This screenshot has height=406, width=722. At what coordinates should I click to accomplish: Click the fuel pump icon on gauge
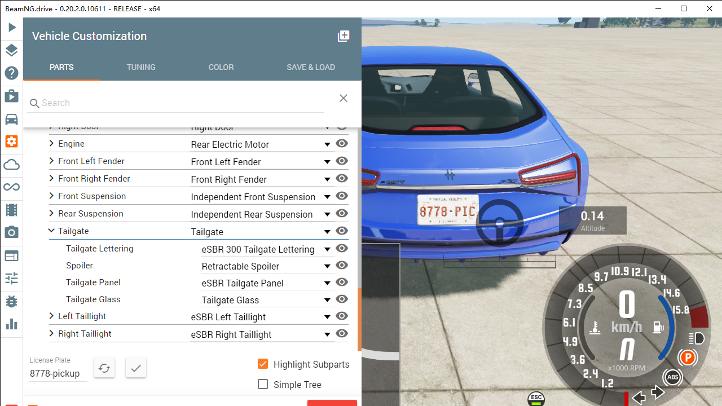coord(658,326)
